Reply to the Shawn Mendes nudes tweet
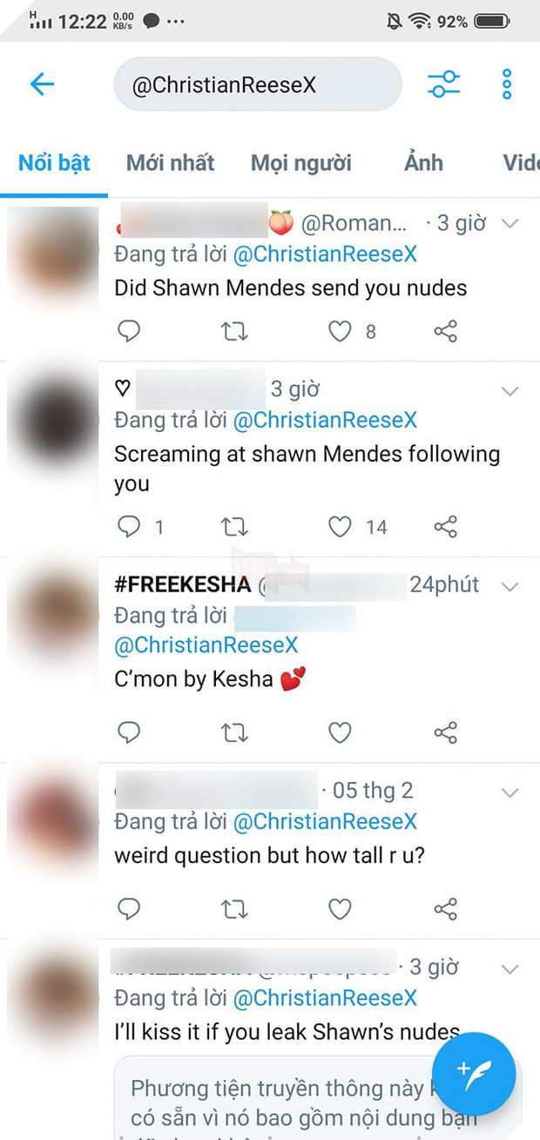Image resolution: width=540 pixels, height=1140 pixels. tap(129, 331)
